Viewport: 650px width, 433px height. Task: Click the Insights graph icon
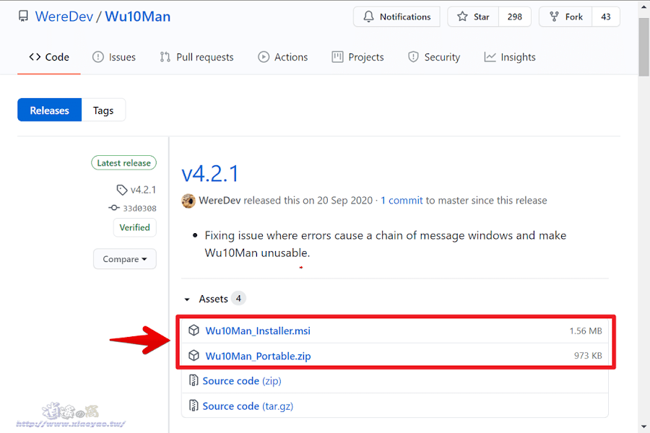(490, 57)
